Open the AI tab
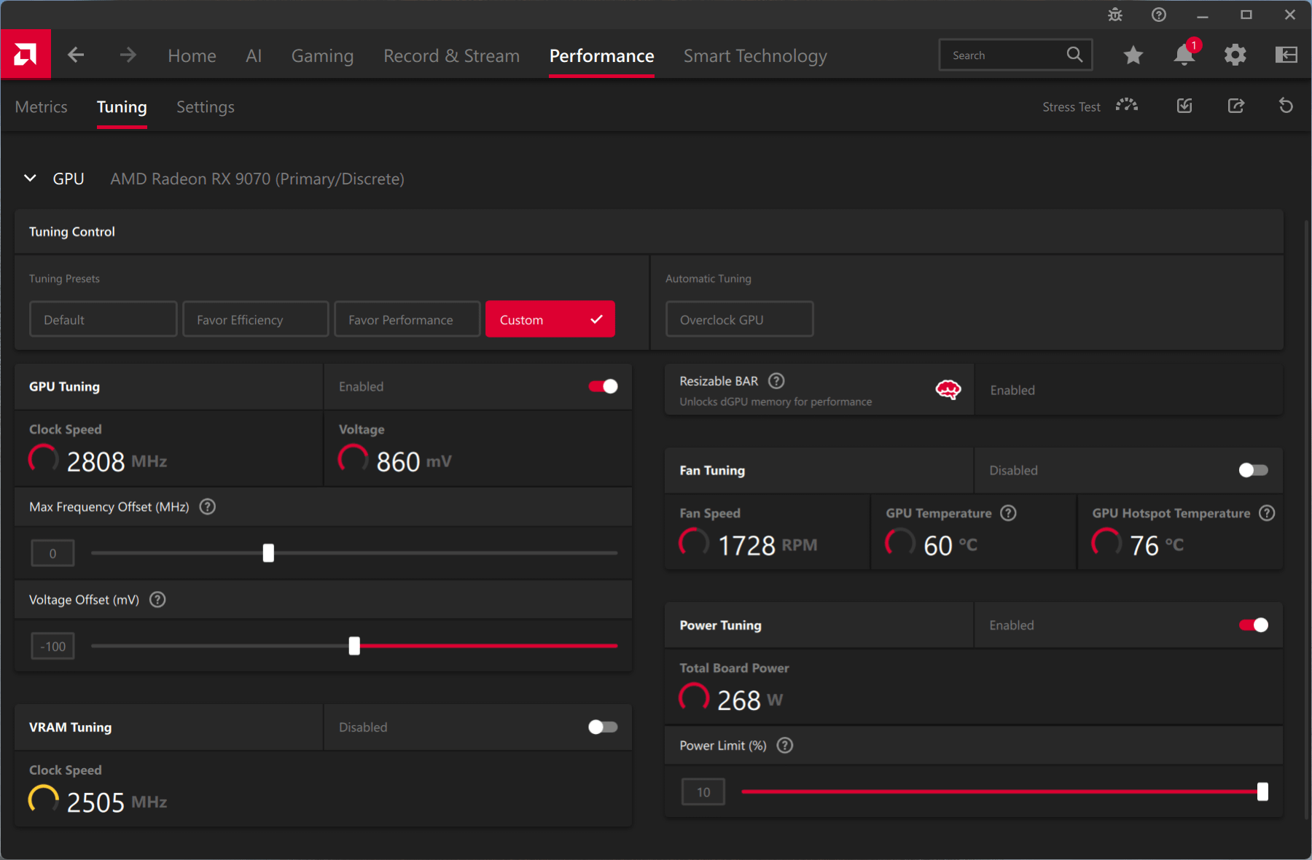Viewport: 1312px width, 860px height. [x=254, y=55]
